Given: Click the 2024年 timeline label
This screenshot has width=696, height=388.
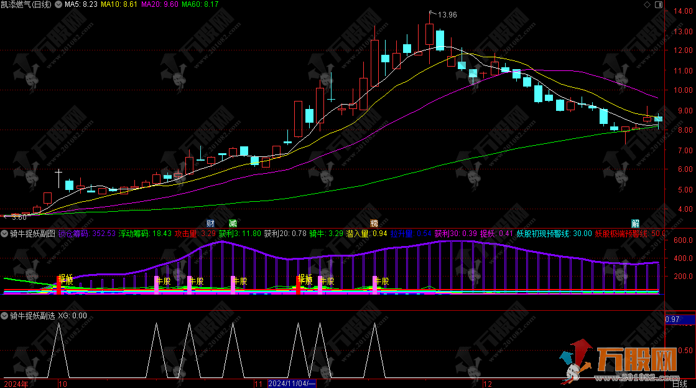Looking at the screenshot, I should pos(16,384).
